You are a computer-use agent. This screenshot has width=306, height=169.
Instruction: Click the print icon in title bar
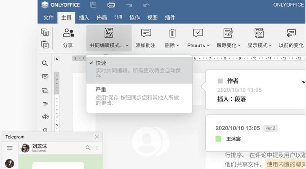click(111, 5)
